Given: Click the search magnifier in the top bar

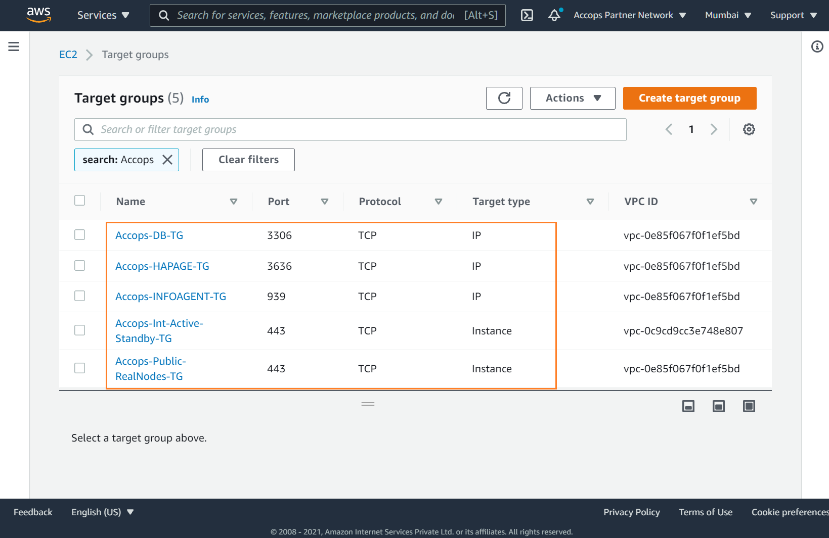Looking at the screenshot, I should click(164, 15).
